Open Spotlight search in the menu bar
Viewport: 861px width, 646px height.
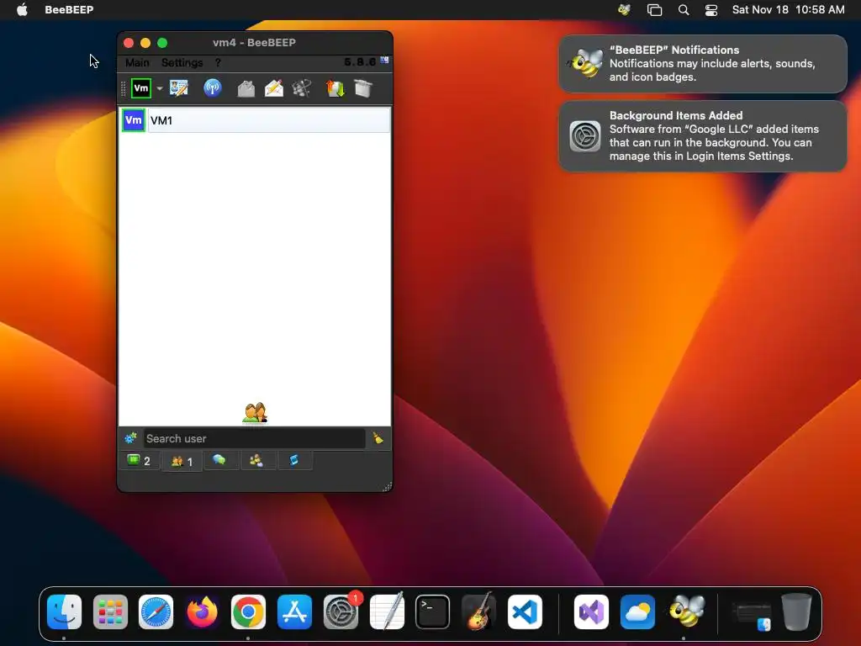[x=683, y=9]
